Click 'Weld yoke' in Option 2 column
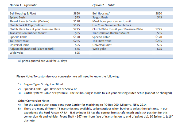The image size is (182, 128). 99,49
